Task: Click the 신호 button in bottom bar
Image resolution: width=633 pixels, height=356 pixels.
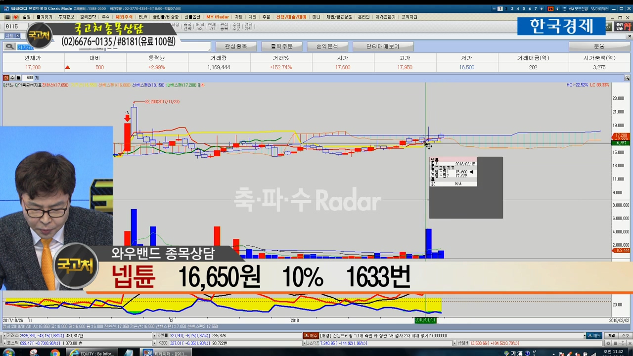Action: coord(626,336)
